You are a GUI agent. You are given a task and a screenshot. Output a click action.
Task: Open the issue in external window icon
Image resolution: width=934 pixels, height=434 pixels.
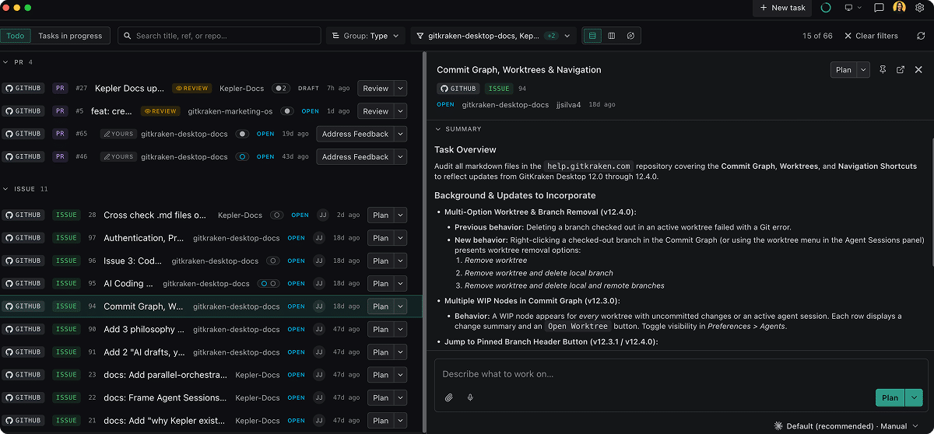tap(901, 70)
